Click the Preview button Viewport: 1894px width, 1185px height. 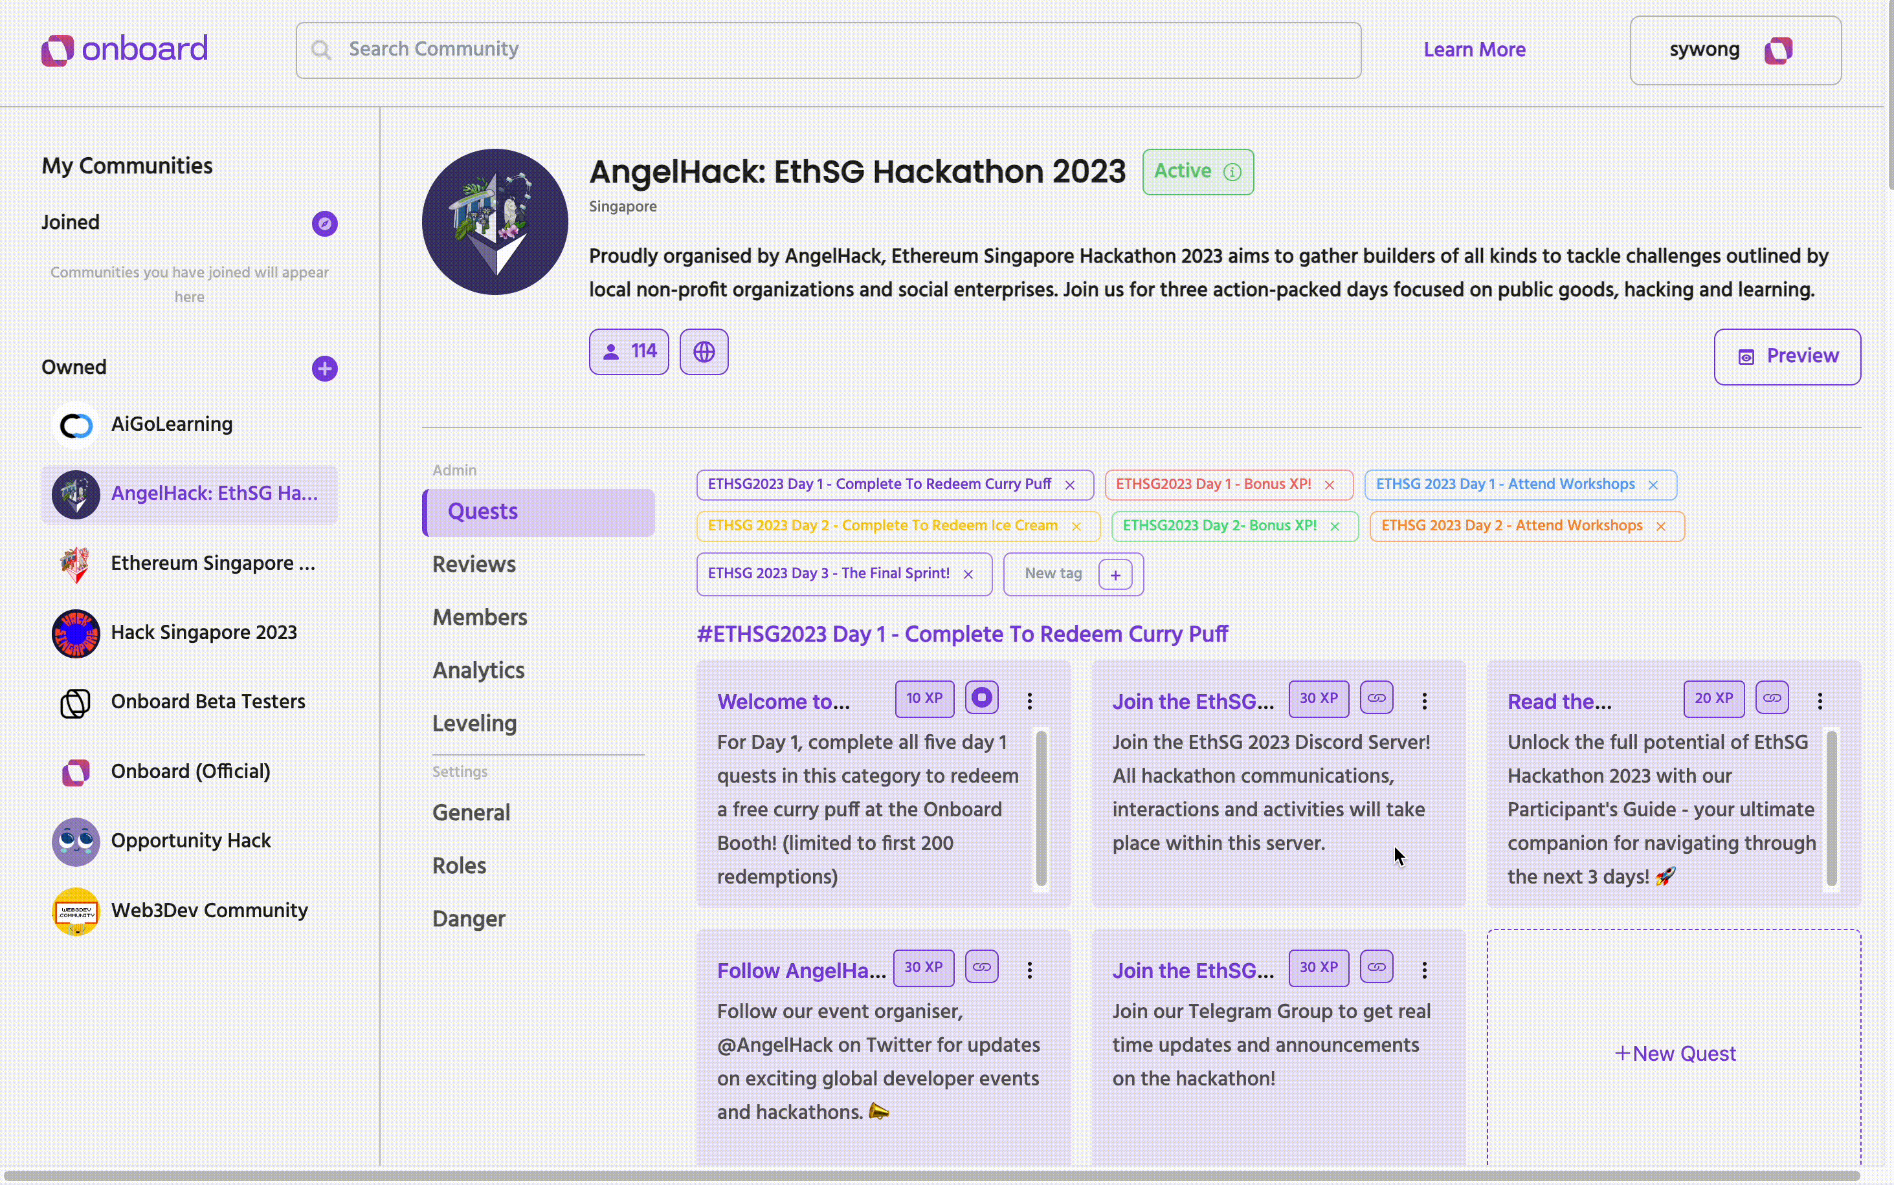[x=1787, y=356]
